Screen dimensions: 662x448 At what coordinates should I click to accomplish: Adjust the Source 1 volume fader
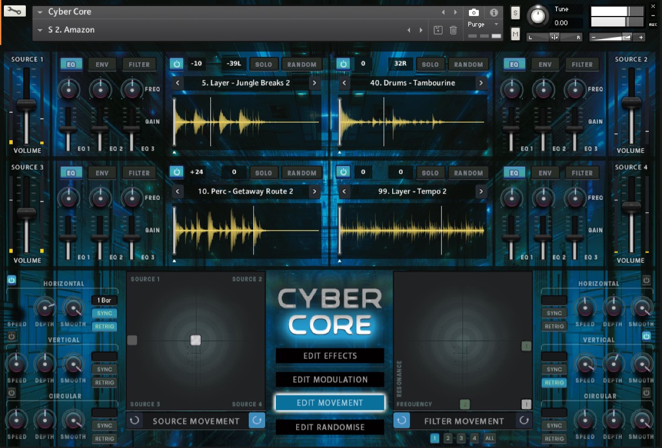click(x=26, y=106)
